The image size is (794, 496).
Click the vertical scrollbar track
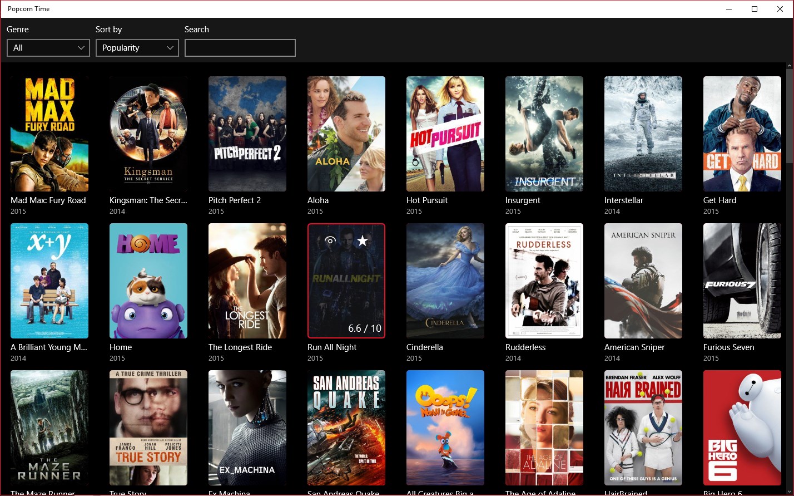(790, 278)
